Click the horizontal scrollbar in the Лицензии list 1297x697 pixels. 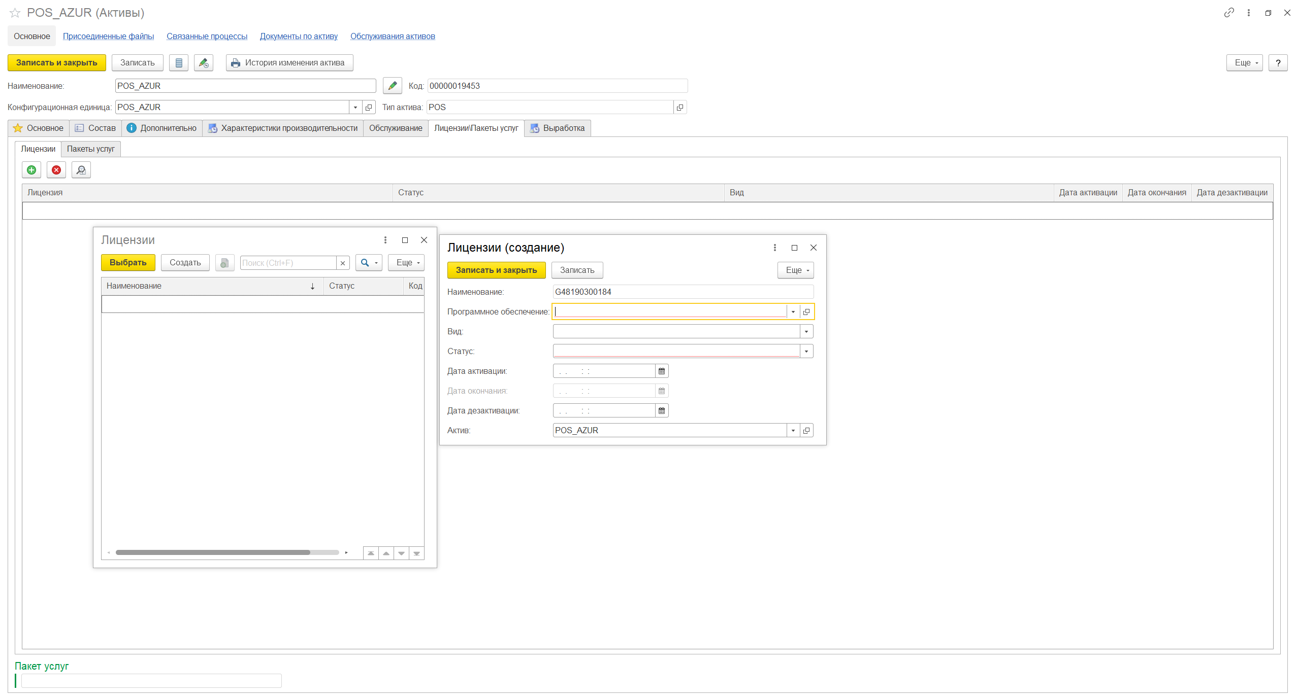213,552
